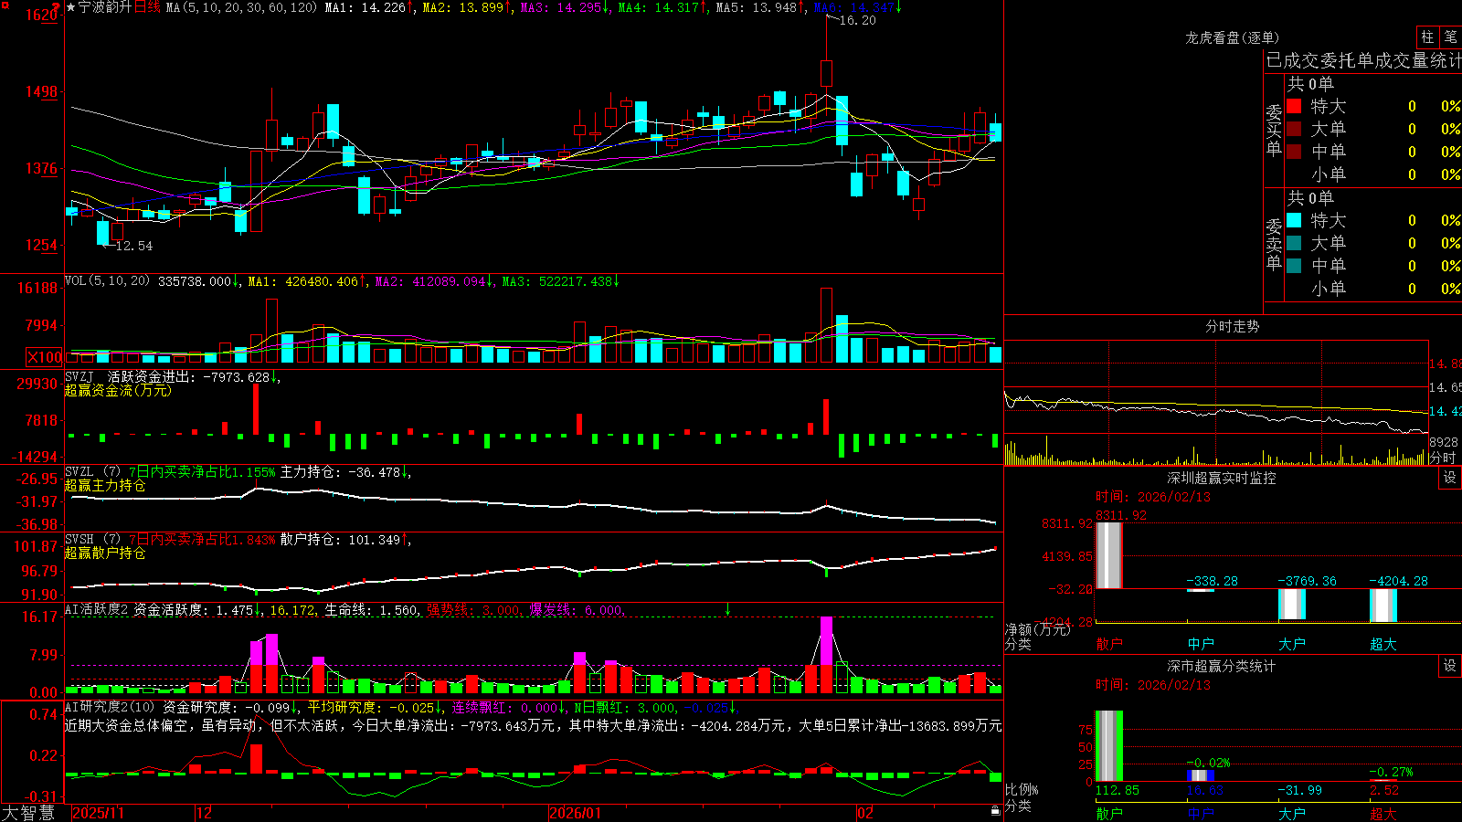The height and width of the screenshot is (822, 1462).
Task: Click the 2026/01 date marker on the time axis
Action: coord(576,813)
